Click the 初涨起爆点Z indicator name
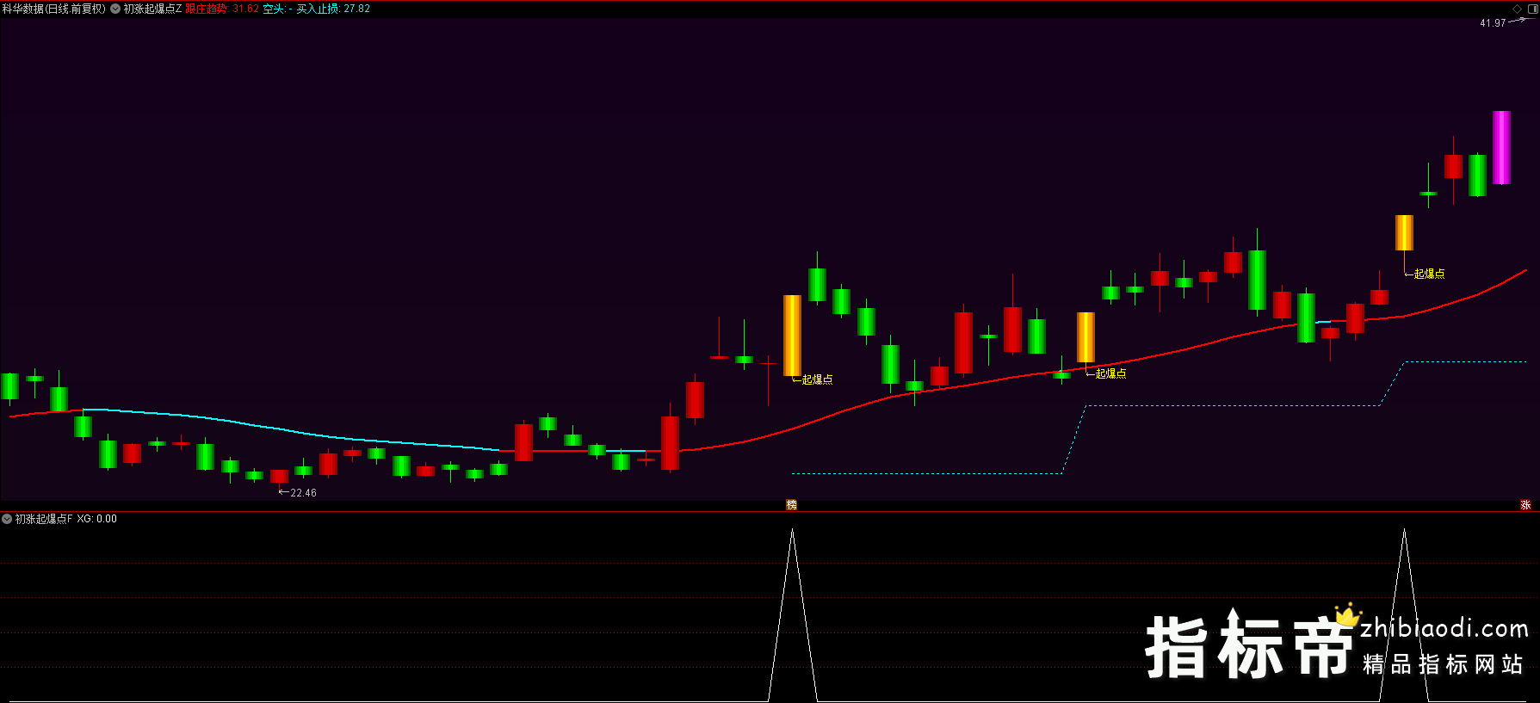 (152, 9)
